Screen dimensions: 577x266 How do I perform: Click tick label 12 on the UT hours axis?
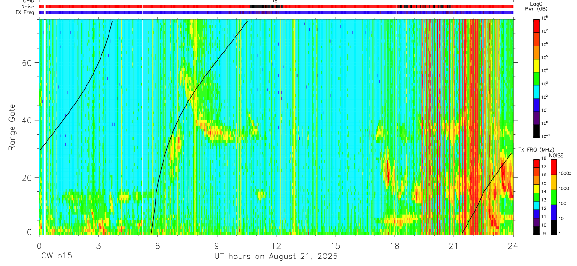click(x=276, y=246)
